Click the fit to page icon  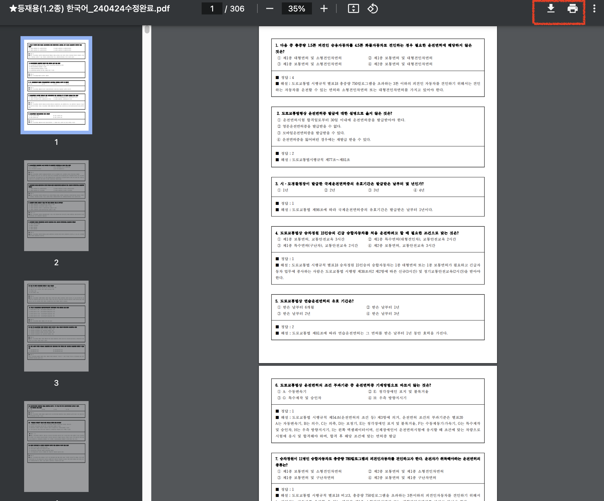[x=353, y=8]
